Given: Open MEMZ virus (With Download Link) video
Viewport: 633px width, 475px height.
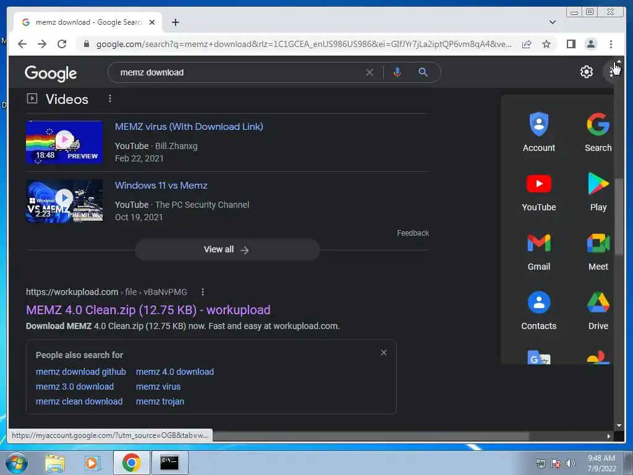Looking at the screenshot, I should point(189,126).
